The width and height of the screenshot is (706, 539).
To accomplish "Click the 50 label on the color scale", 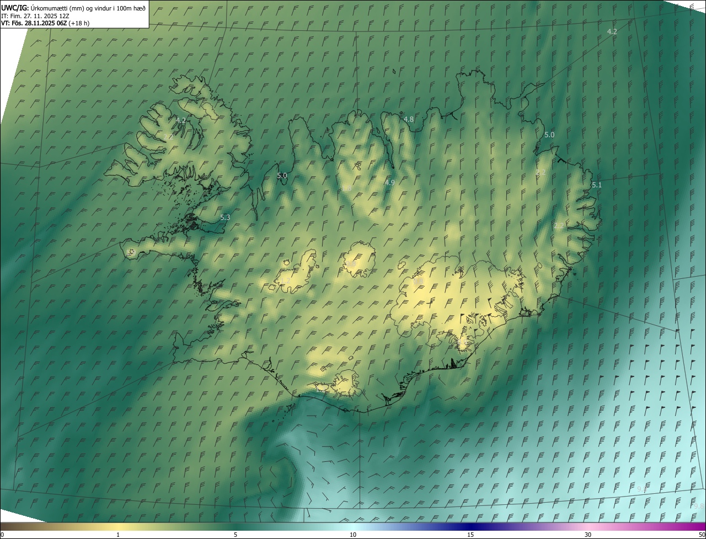I will click(x=702, y=535).
